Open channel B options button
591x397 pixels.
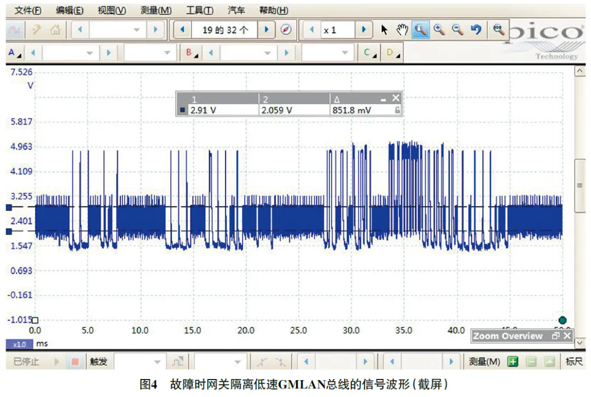(192, 53)
